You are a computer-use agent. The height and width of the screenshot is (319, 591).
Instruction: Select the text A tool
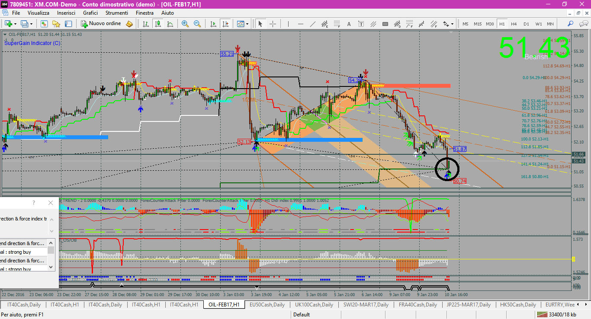349,24
